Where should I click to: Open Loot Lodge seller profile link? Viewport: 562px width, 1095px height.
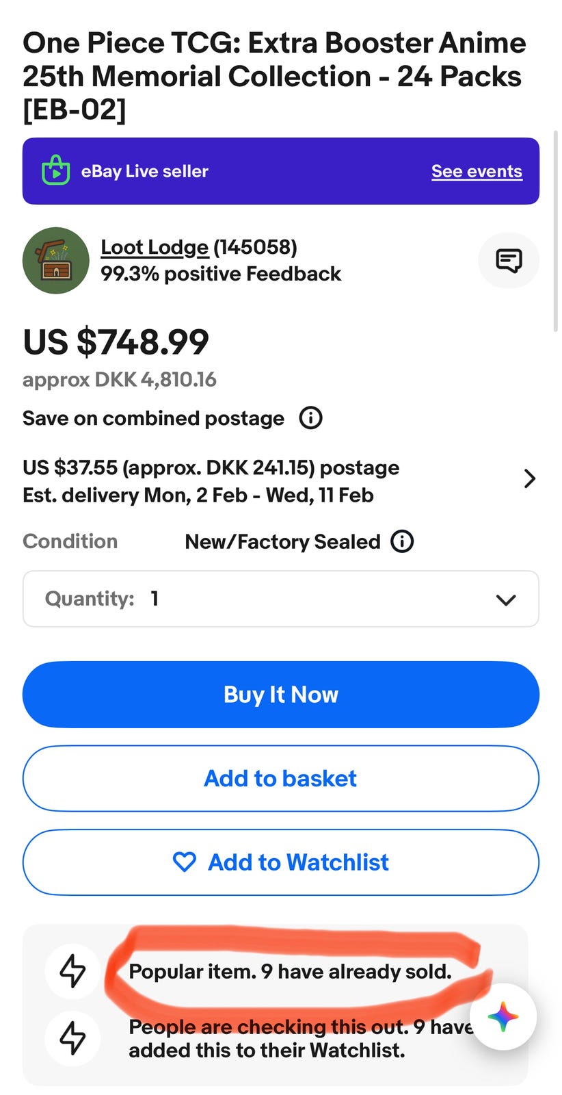pyautogui.click(x=155, y=247)
